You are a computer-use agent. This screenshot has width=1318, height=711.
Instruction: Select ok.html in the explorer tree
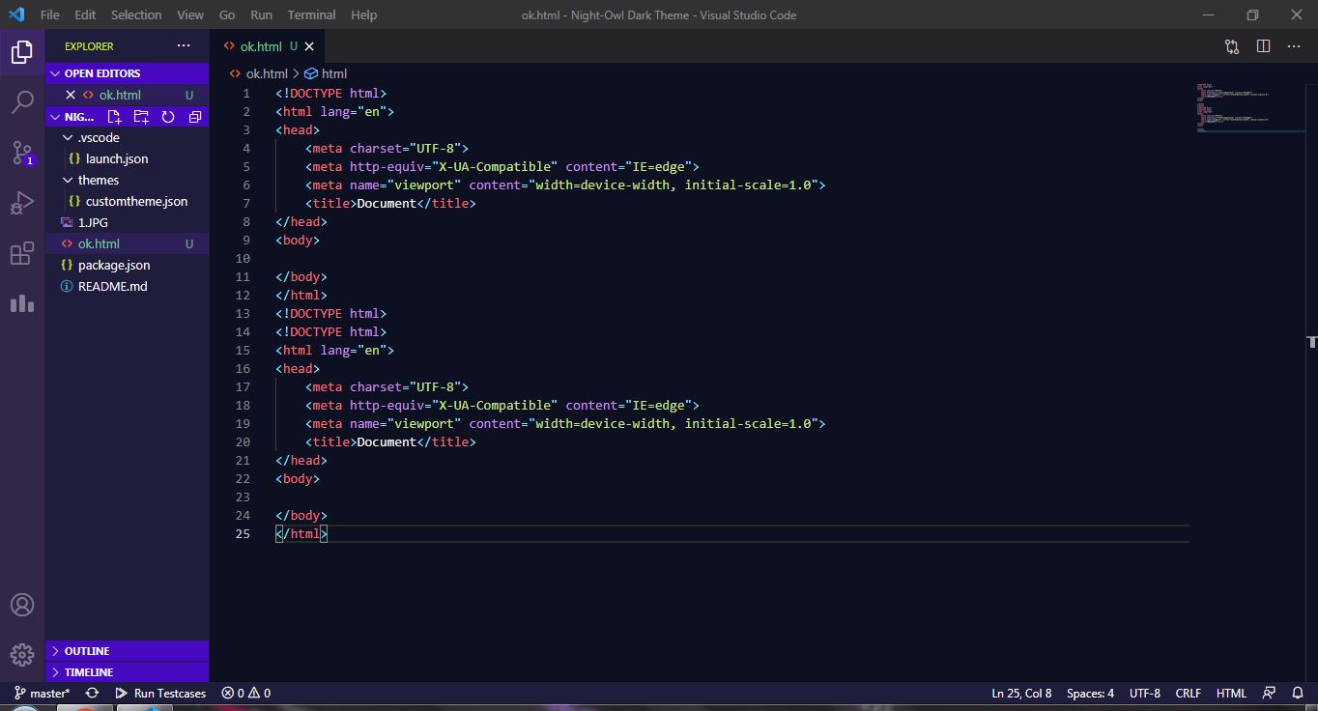click(127, 243)
